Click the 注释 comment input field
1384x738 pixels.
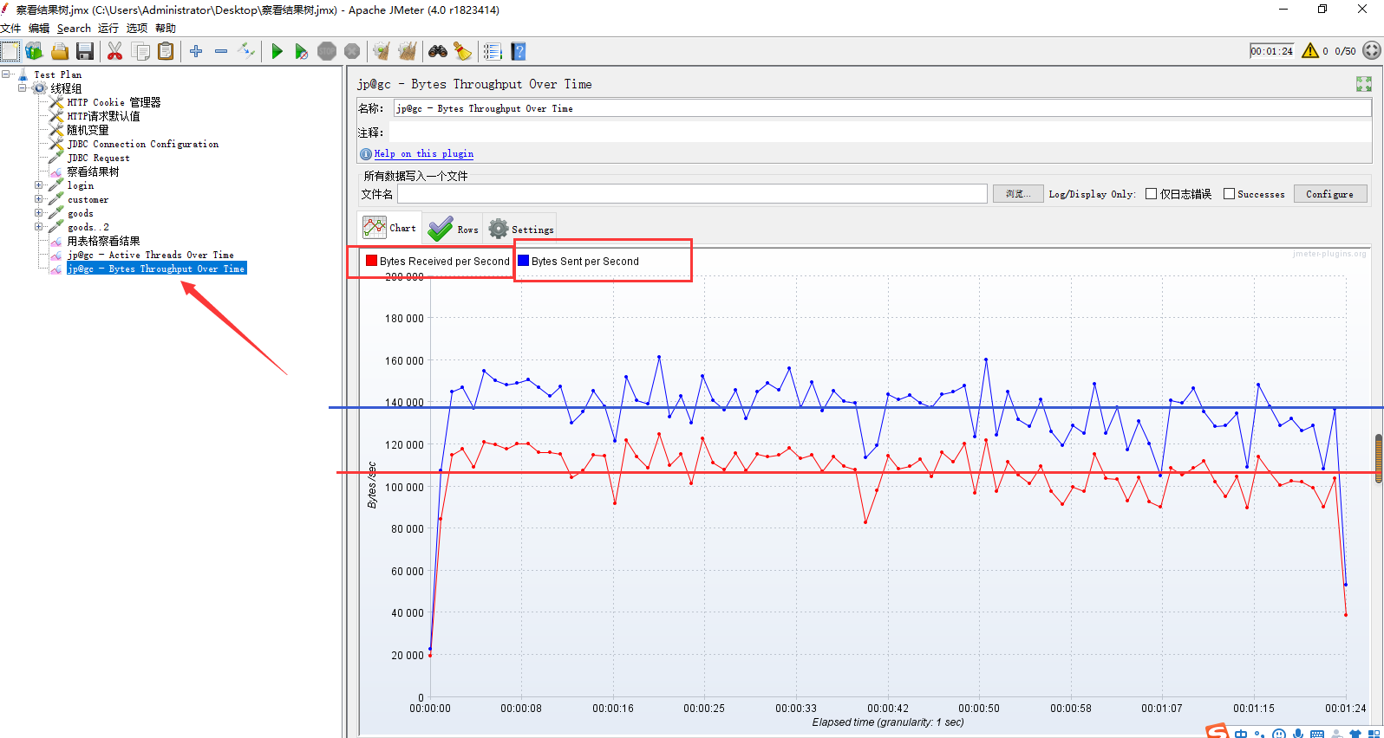pos(880,133)
